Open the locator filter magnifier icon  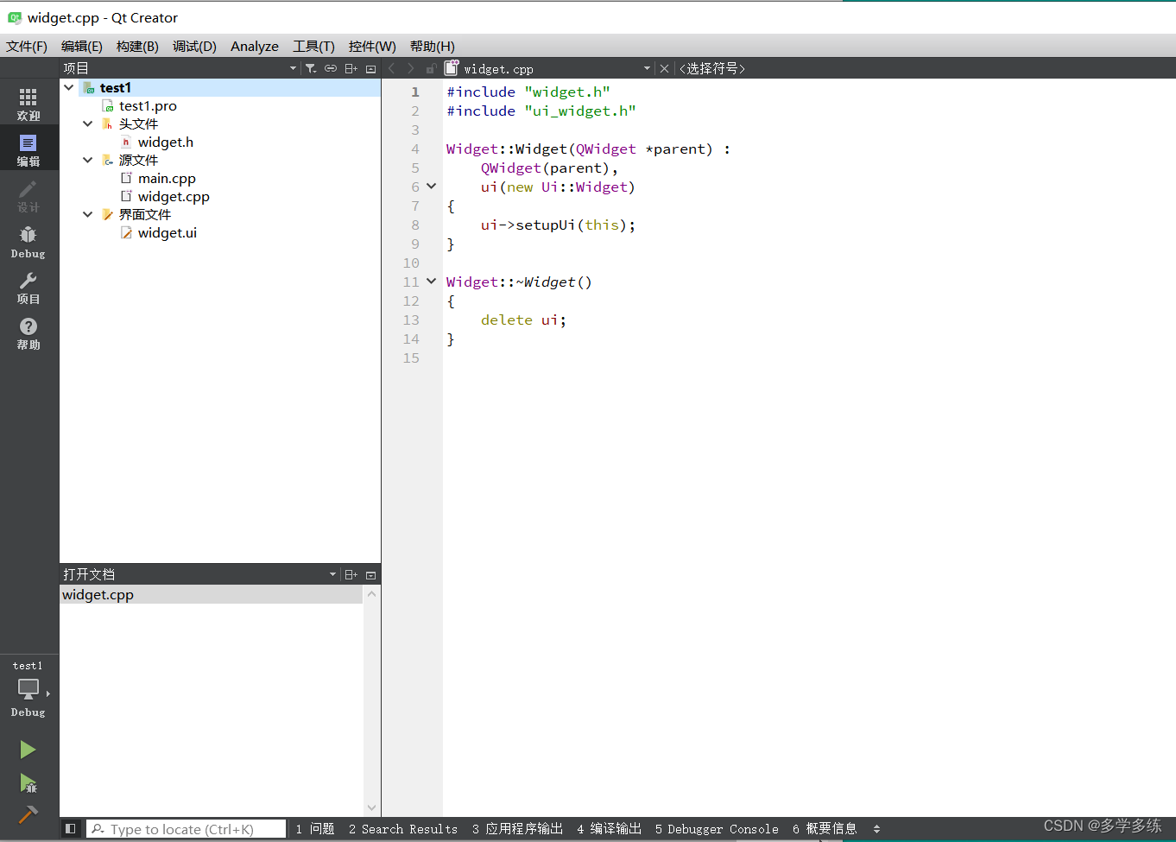click(x=98, y=829)
